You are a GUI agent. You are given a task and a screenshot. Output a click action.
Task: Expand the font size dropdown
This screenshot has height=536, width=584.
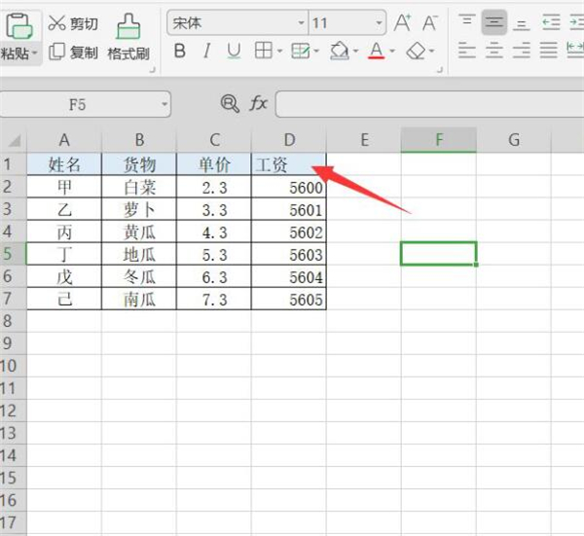click(x=379, y=22)
